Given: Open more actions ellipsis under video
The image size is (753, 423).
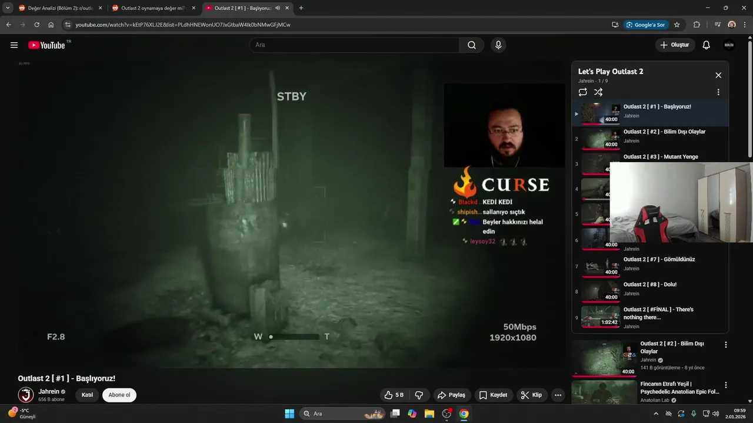Looking at the screenshot, I should coord(558,395).
